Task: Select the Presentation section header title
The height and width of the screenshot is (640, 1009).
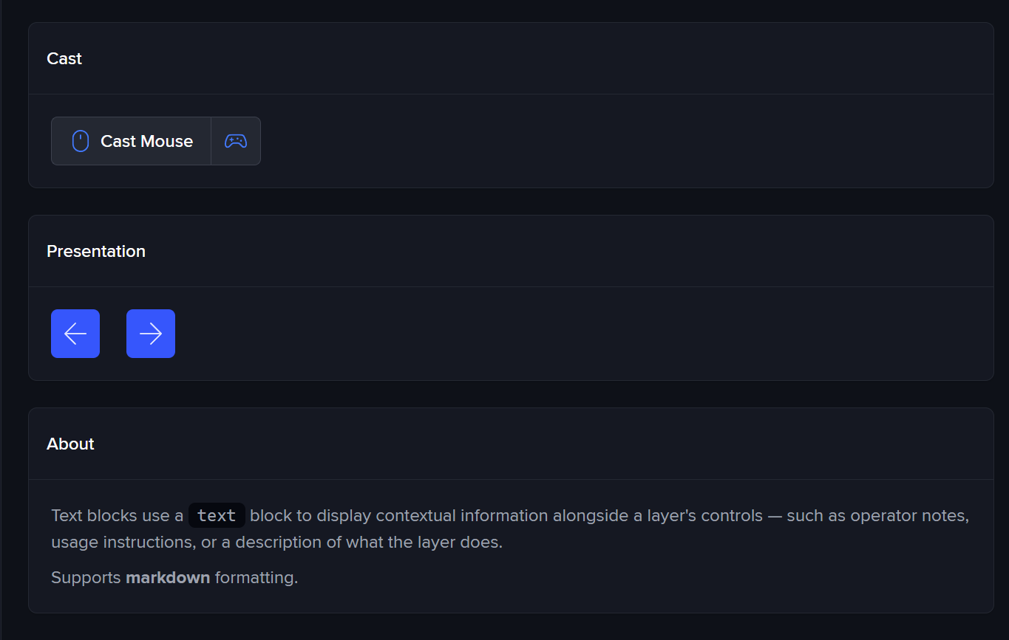Action: click(x=96, y=252)
